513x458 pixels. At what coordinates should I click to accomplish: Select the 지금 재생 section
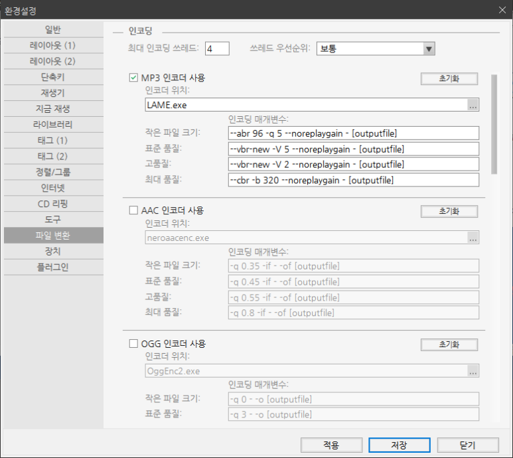click(x=54, y=109)
